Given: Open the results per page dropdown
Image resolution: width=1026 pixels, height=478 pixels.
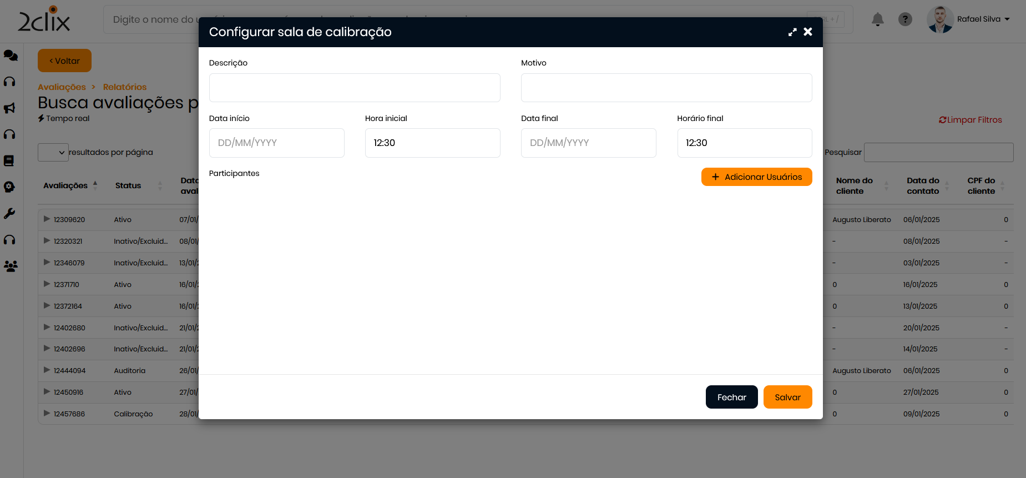Looking at the screenshot, I should pyautogui.click(x=53, y=152).
